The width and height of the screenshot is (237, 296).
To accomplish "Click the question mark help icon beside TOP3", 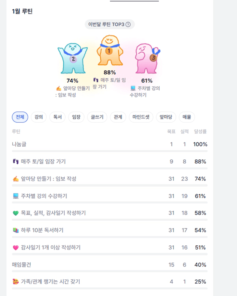I will [128, 25].
